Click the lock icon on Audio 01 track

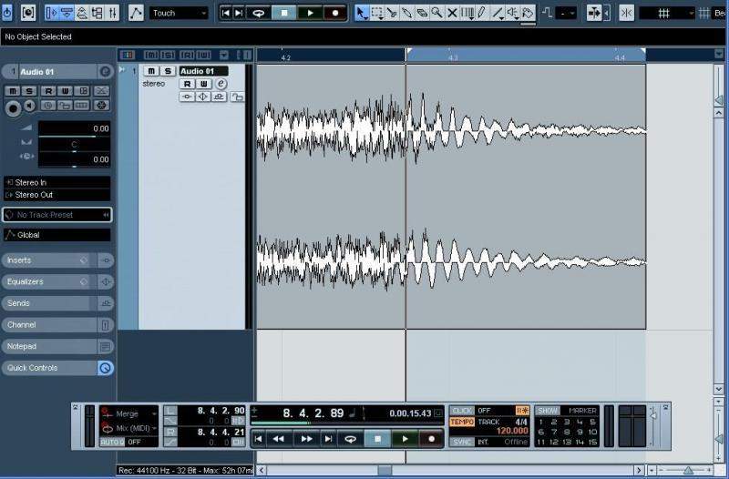(238, 97)
